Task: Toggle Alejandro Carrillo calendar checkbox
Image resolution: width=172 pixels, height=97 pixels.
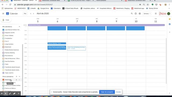Action: [3, 33]
